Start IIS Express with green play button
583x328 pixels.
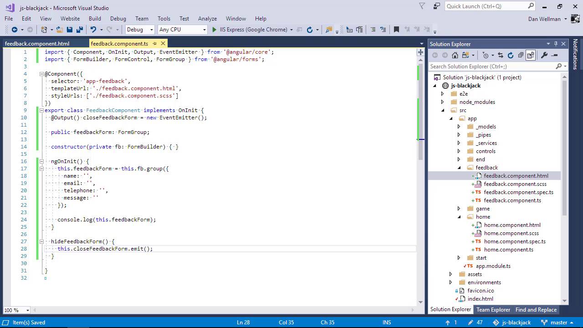(215, 30)
